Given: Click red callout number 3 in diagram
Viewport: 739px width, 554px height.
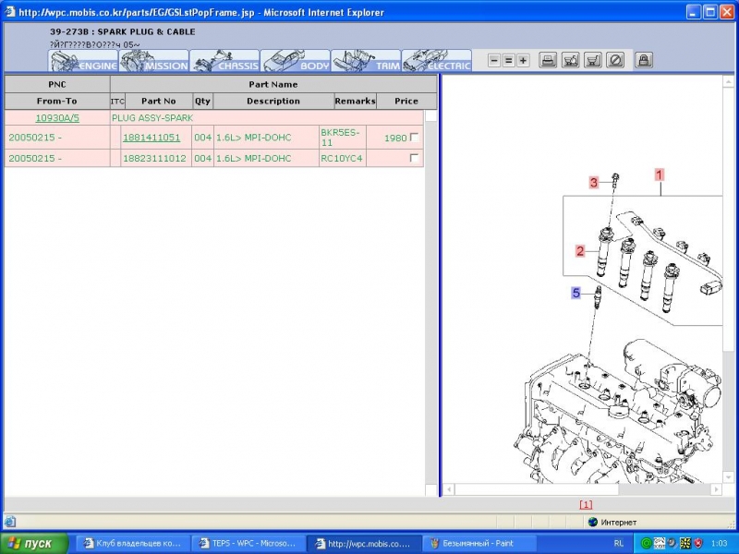Looking at the screenshot, I should pyautogui.click(x=594, y=182).
